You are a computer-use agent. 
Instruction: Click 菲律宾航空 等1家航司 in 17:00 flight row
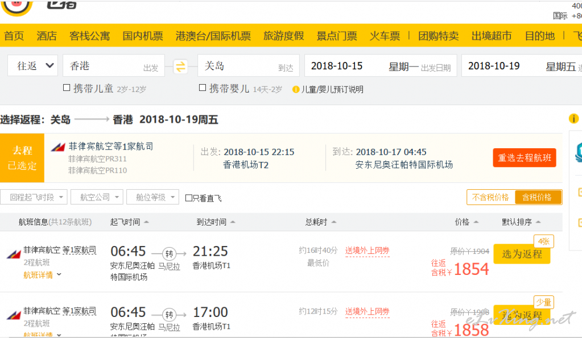point(60,311)
